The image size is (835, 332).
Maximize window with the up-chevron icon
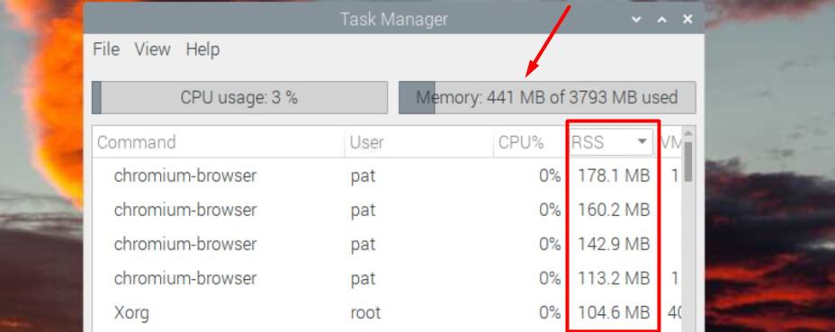[x=662, y=20]
